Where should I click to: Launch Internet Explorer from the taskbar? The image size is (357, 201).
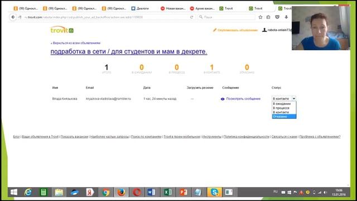click(28, 192)
